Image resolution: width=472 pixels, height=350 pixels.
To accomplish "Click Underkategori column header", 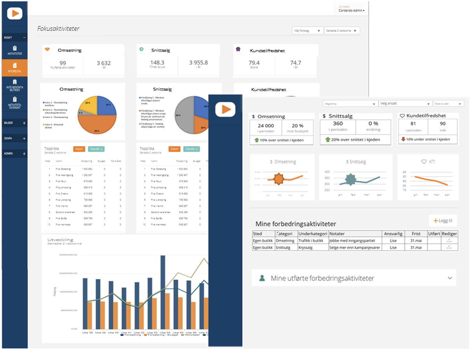I will point(313,234).
